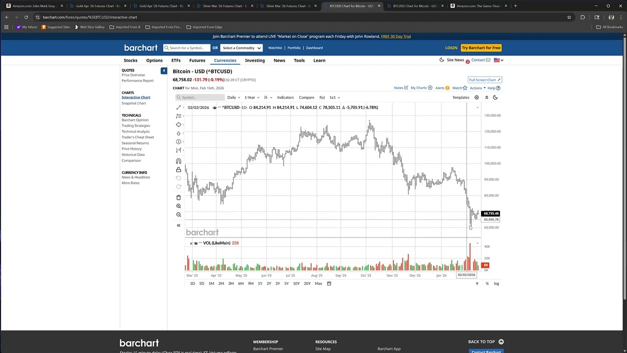
Task: Collapse the drawing toolbar with double chevron
Action: (x=178, y=226)
